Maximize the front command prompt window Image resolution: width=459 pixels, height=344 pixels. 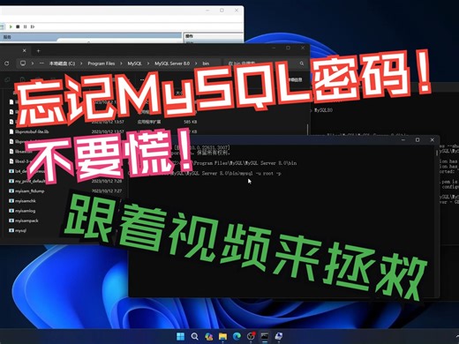418,140
